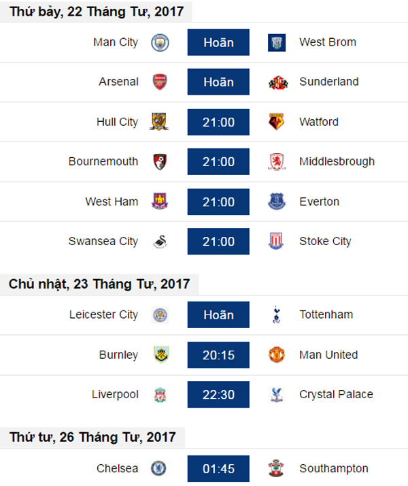Open the Everton club crest

click(x=277, y=201)
